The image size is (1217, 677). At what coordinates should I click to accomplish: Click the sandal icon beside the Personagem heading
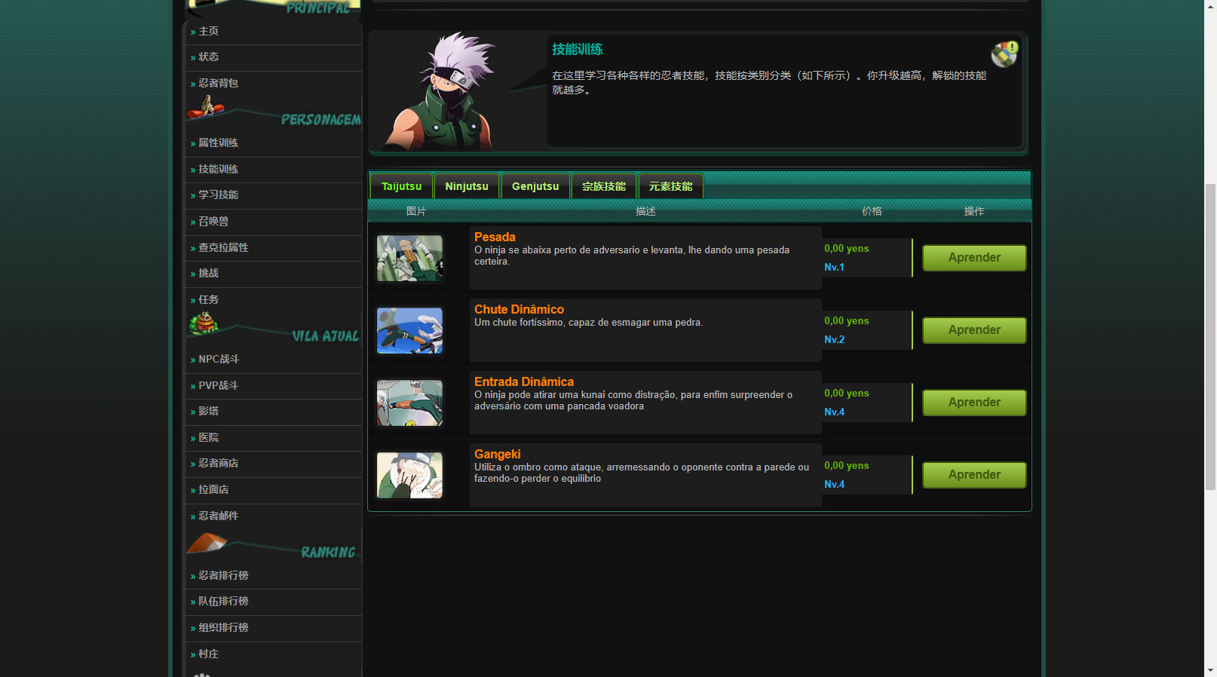click(x=205, y=108)
